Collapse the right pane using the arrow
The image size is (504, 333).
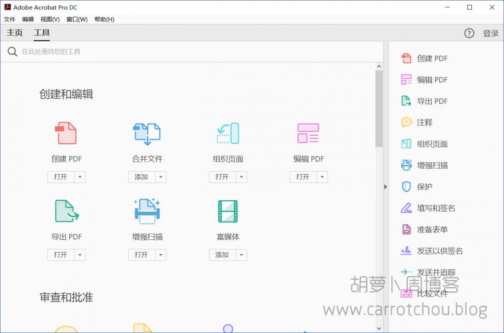[x=385, y=187]
